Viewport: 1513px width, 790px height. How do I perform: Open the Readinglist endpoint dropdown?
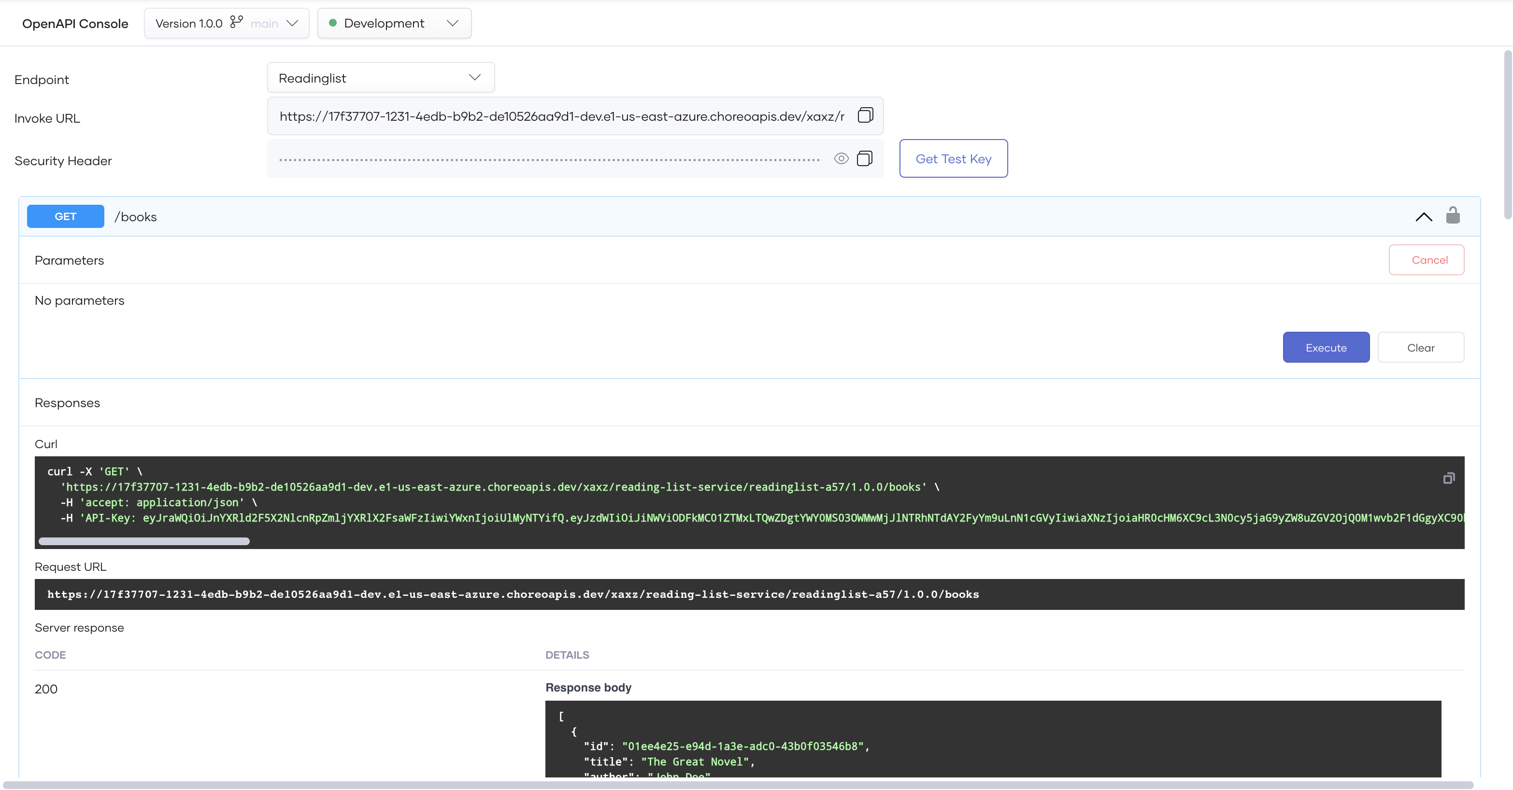click(381, 77)
